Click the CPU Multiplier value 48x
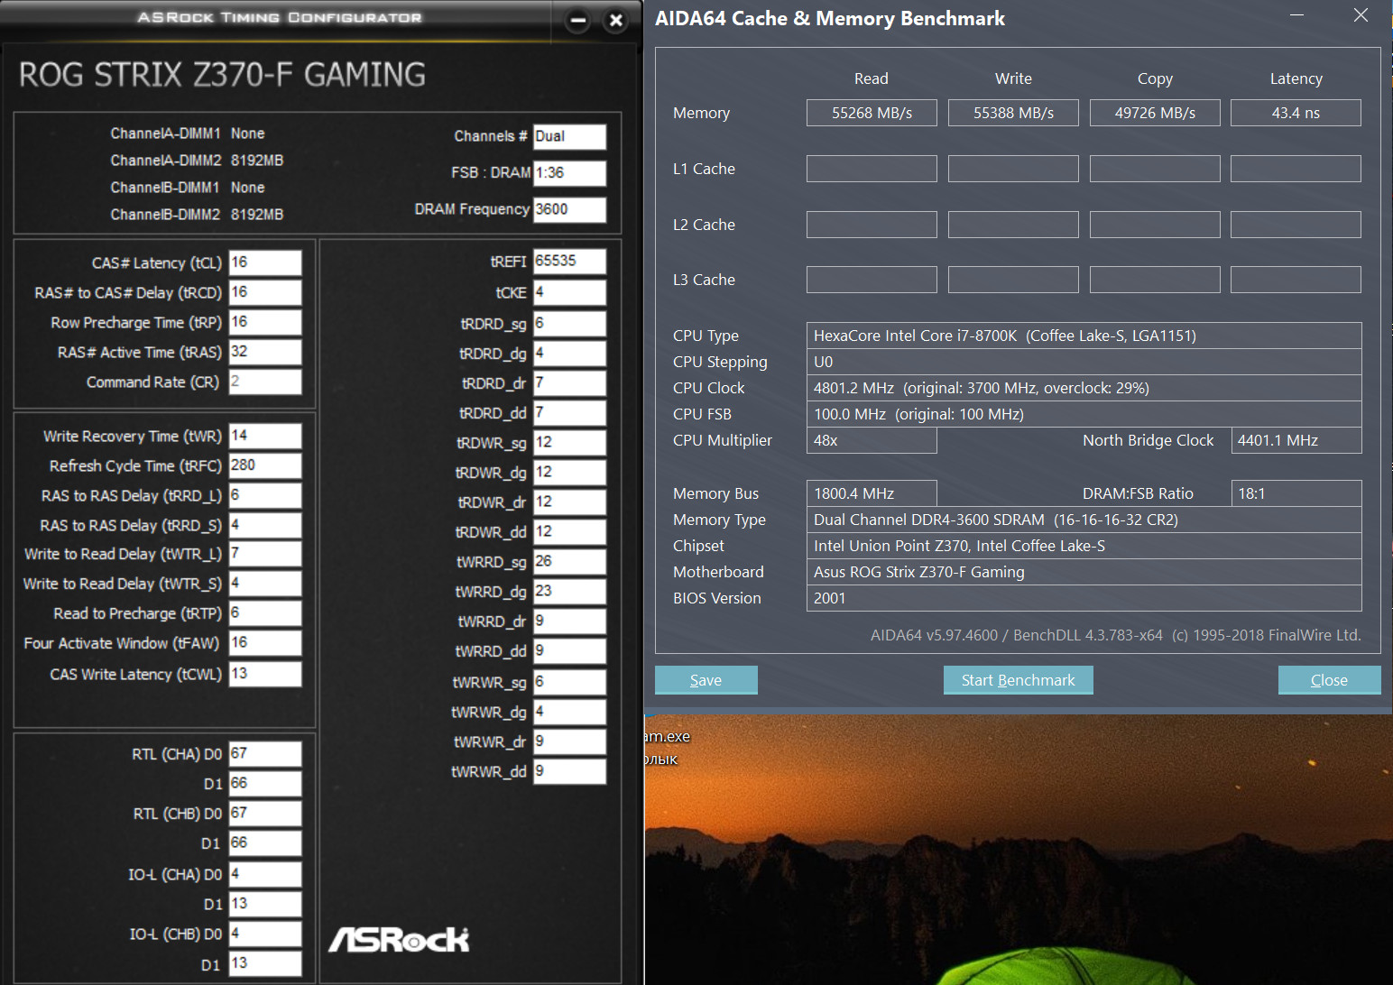Screen dimensions: 1393x985 click(872, 440)
